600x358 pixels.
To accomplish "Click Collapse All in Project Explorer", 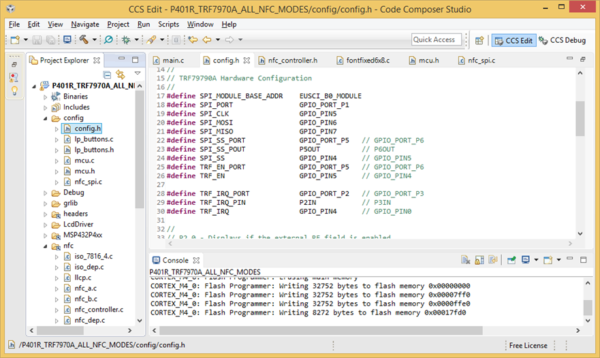I will pyautogui.click(x=107, y=74).
